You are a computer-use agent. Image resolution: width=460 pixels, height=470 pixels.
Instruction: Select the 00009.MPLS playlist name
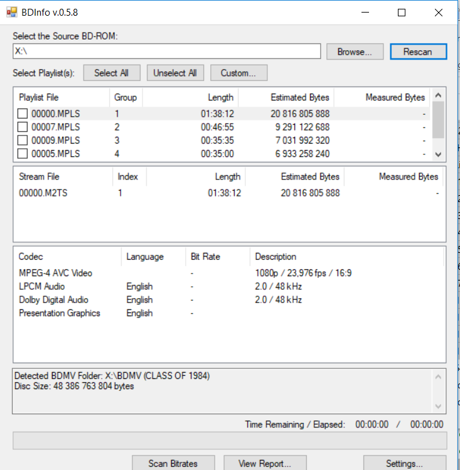[56, 141]
